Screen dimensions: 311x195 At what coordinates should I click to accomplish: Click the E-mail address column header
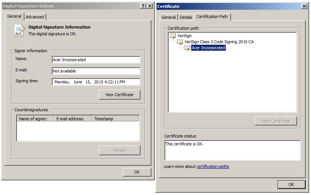[x=73, y=119]
